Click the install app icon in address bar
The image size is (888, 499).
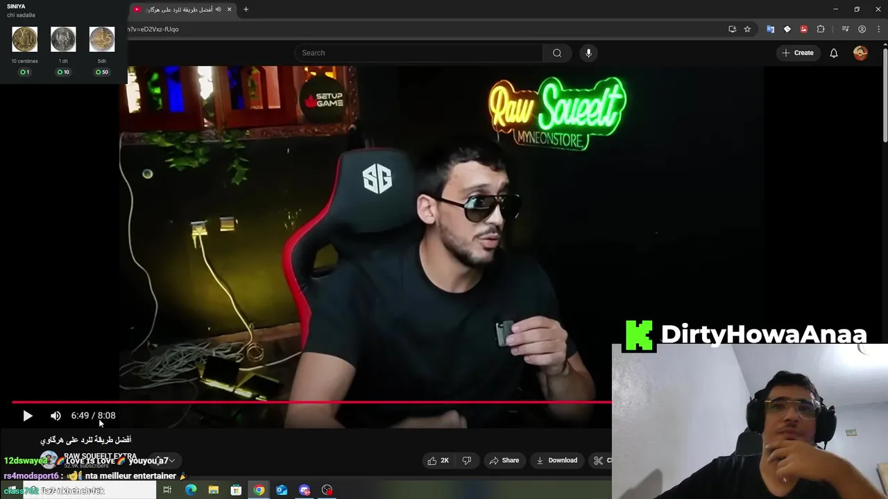tap(732, 29)
